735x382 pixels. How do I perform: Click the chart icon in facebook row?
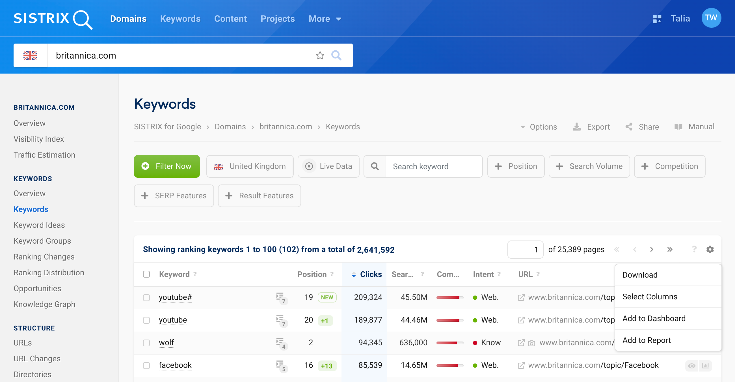[705, 366]
